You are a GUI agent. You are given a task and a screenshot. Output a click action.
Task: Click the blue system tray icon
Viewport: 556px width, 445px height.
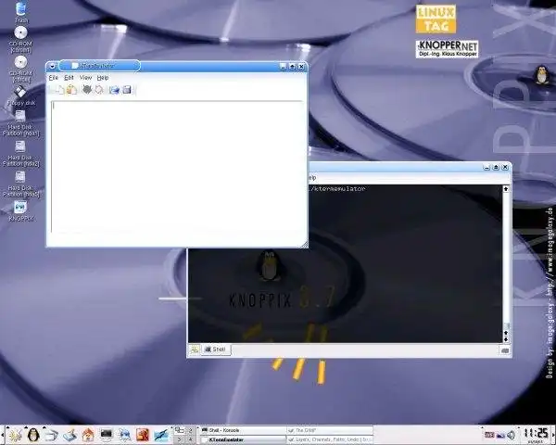(x=500, y=436)
